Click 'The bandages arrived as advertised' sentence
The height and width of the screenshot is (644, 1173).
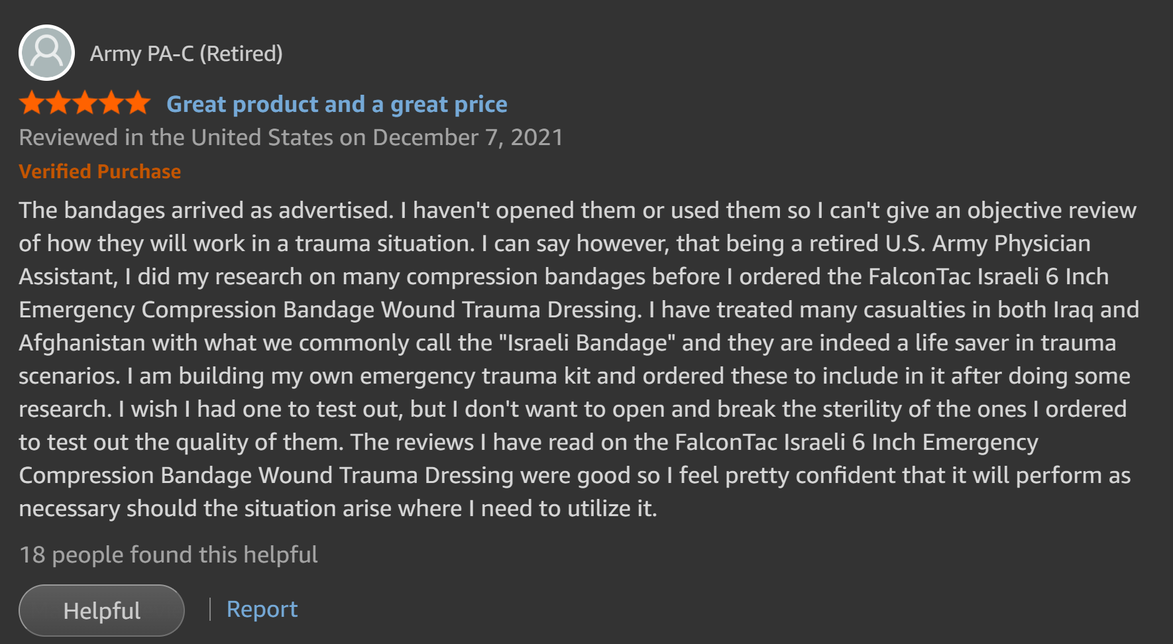tap(206, 211)
